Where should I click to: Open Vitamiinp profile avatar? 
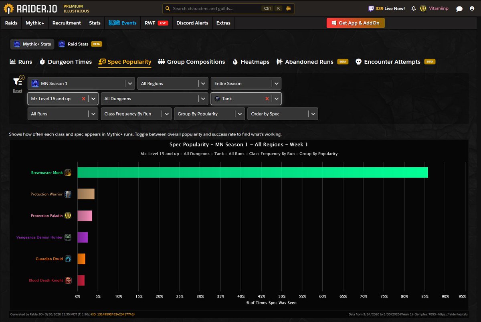(x=423, y=8)
